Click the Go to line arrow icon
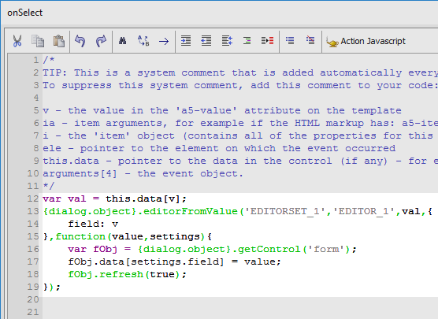The width and height of the screenshot is (438, 319). [x=164, y=42]
